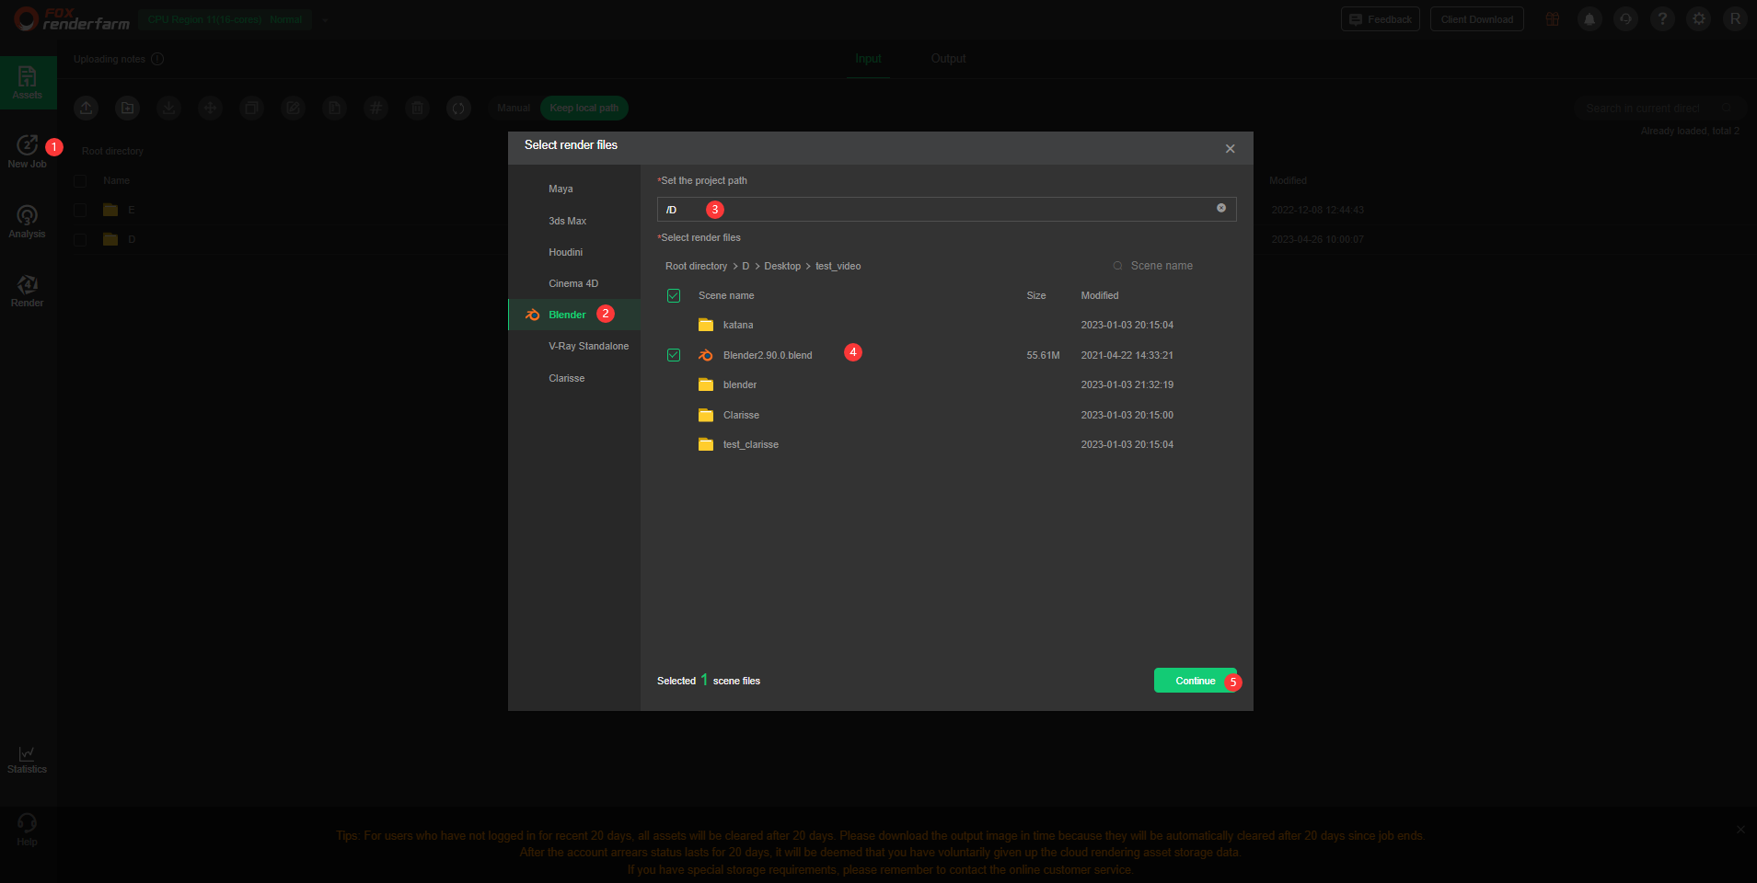Open the katana folder
Viewport: 1757px width, 883px height.
pyautogui.click(x=738, y=325)
